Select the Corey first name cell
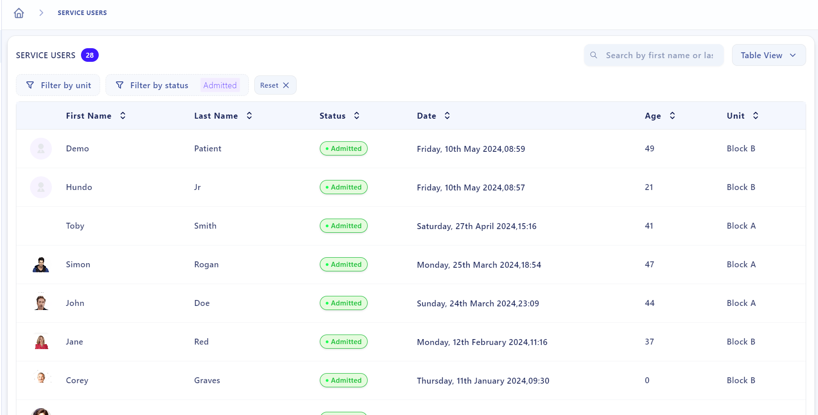This screenshot has height=415, width=818. click(x=77, y=380)
